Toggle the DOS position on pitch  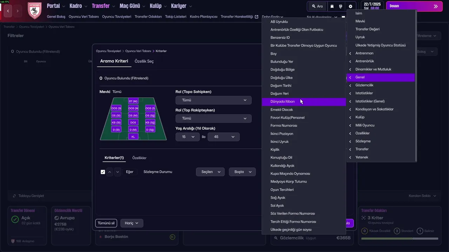click(x=133, y=122)
